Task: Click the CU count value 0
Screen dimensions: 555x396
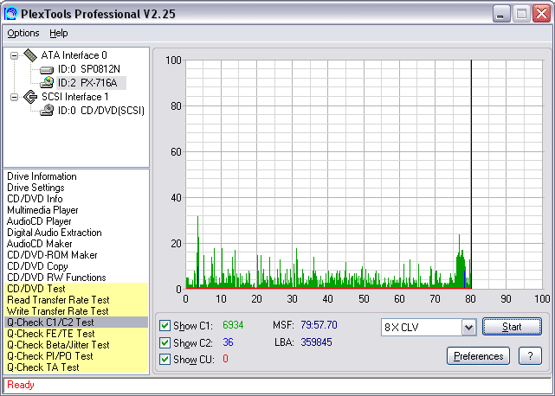Action: [x=225, y=359]
